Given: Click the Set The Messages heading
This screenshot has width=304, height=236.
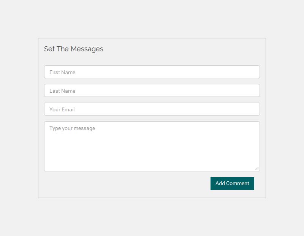Looking at the screenshot, I should 73,49.
